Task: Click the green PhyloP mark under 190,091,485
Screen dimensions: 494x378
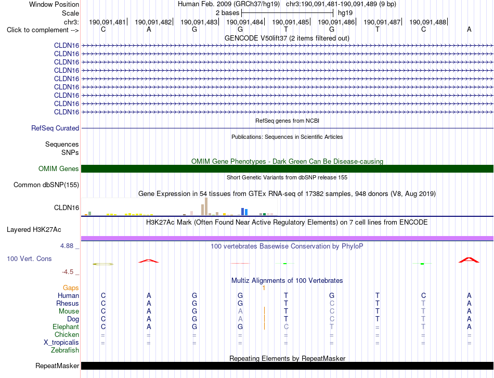Action: (x=285, y=263)
